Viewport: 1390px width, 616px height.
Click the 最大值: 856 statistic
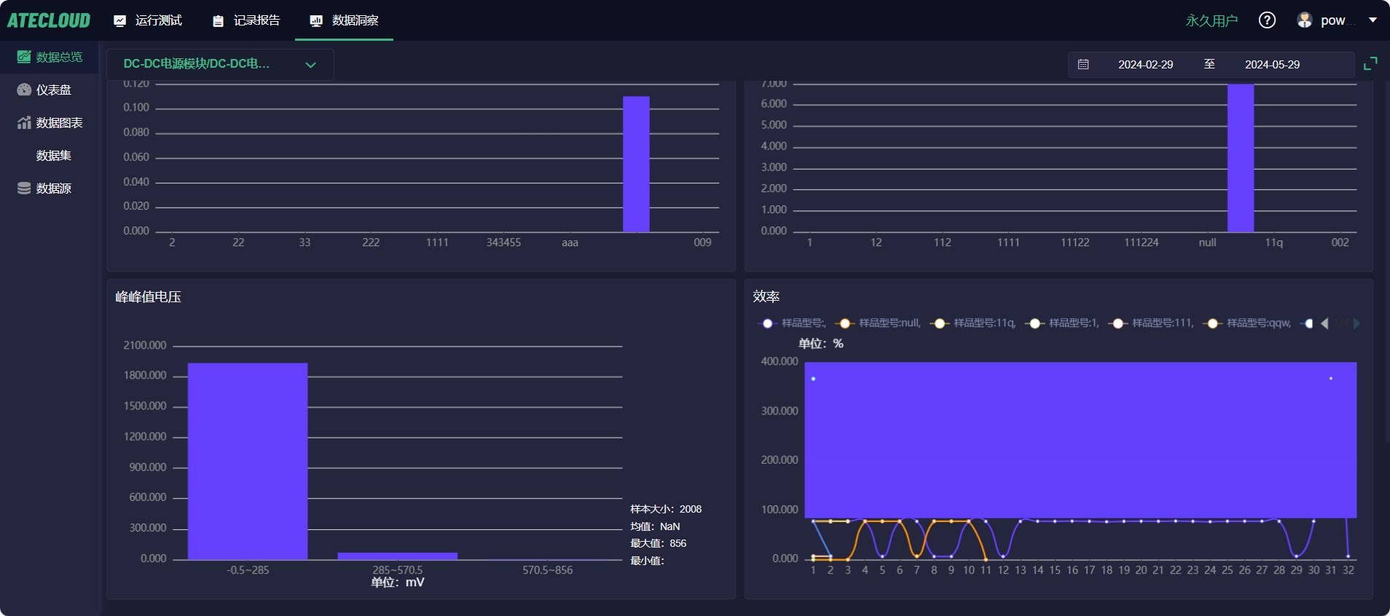point(659,543)
